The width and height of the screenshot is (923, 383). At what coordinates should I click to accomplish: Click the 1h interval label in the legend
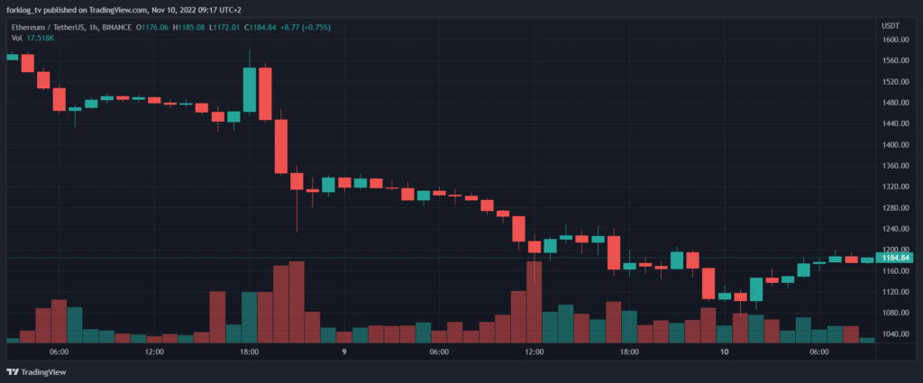pyautogui.click(x=95, y=27)
